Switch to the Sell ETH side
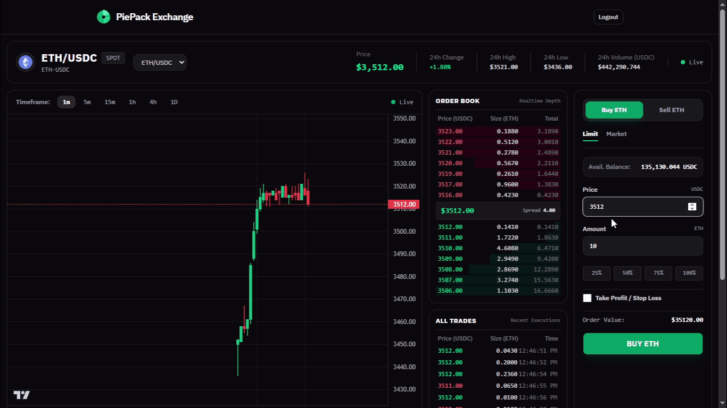Image resolution: width=727 pixels, height=408 pixels. 672,110
